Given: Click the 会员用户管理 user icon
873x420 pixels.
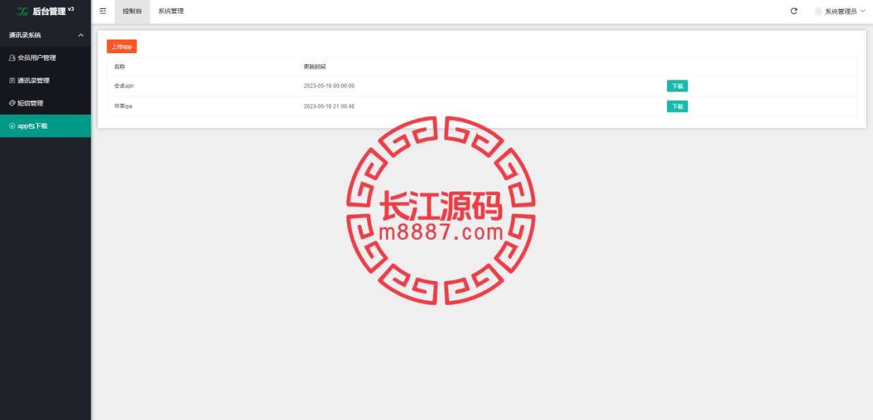Looking at the screenshot, I should click(12, 58).
